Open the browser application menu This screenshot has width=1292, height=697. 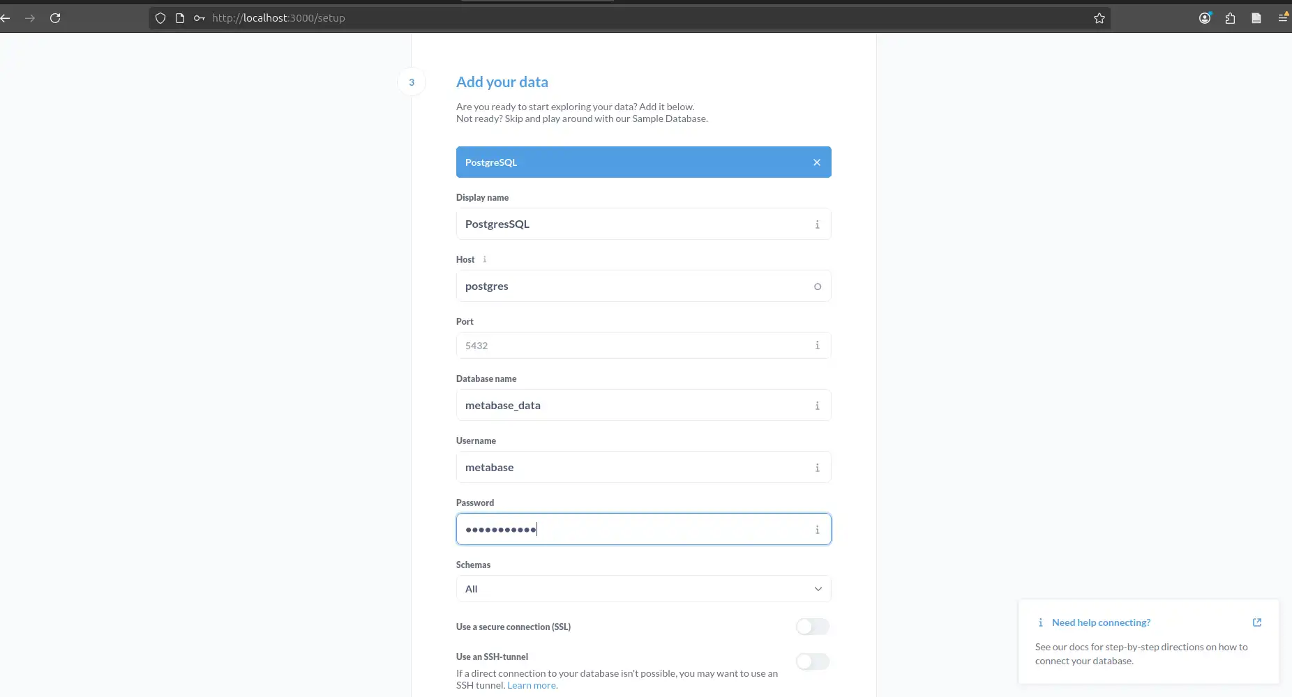pyautogui.click(x=1284, y=18)
